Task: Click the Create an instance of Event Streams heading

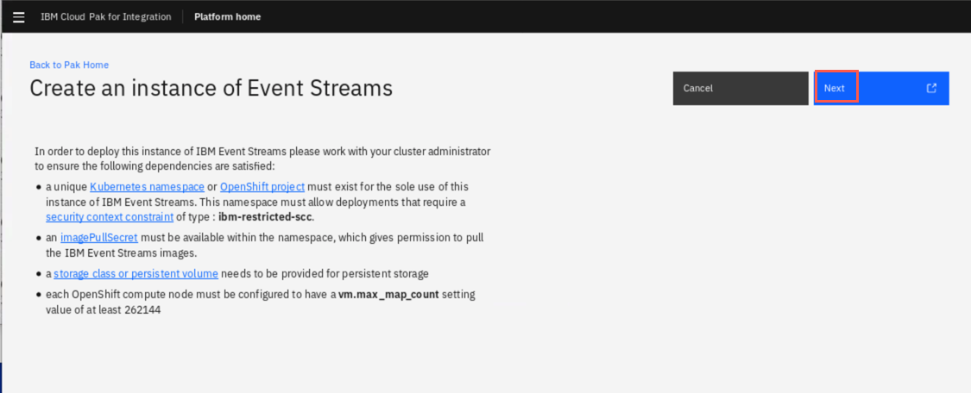Action: (211, 88)
